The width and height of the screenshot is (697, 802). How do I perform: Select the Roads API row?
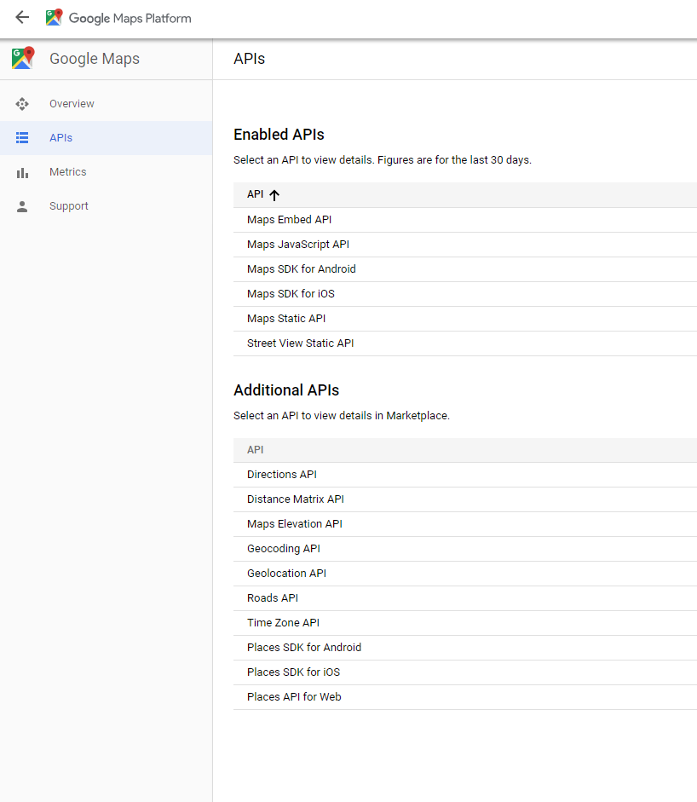coord(465,598)
